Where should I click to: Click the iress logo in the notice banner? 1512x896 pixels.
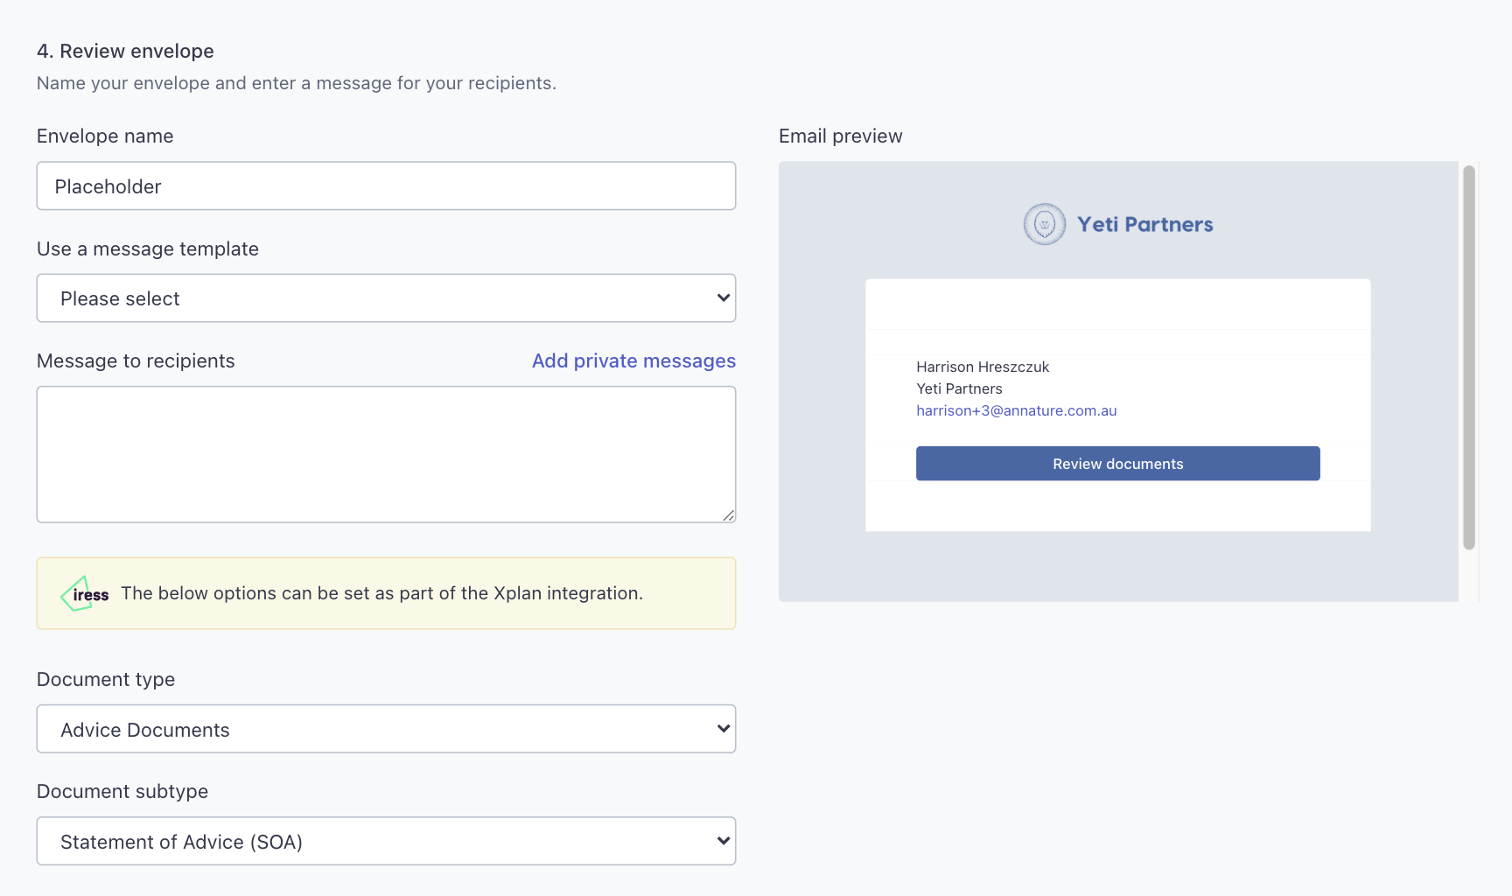(85, 594)
